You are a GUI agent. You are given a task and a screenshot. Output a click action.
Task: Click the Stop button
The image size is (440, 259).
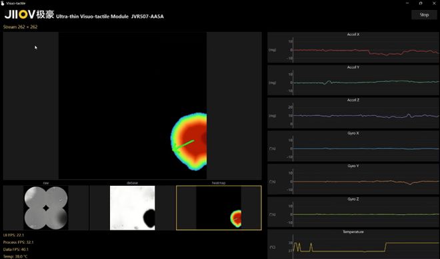pos(424,15)
